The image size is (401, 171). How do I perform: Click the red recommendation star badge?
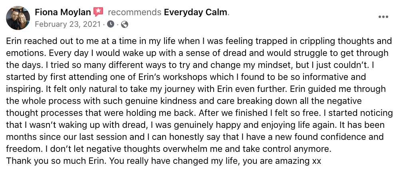(x=98, y=12)
